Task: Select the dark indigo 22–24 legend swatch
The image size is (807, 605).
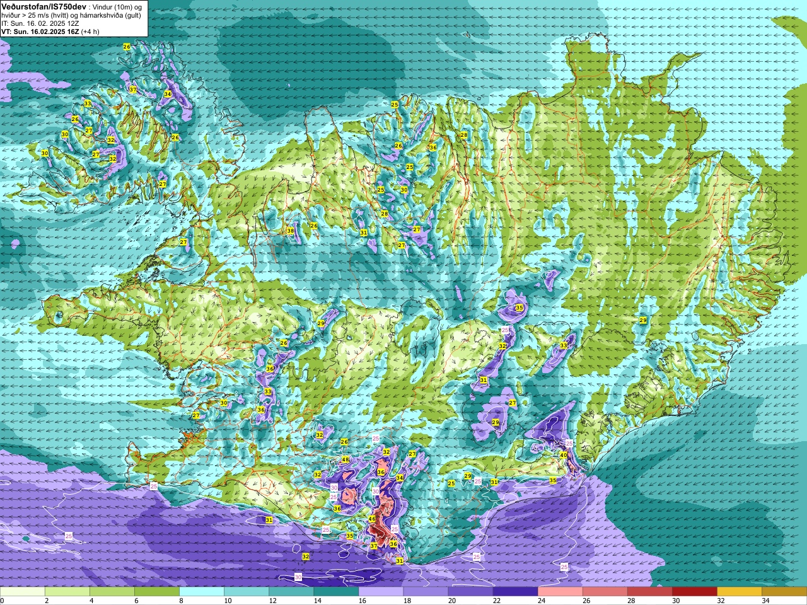Action: tap(515, 592)
